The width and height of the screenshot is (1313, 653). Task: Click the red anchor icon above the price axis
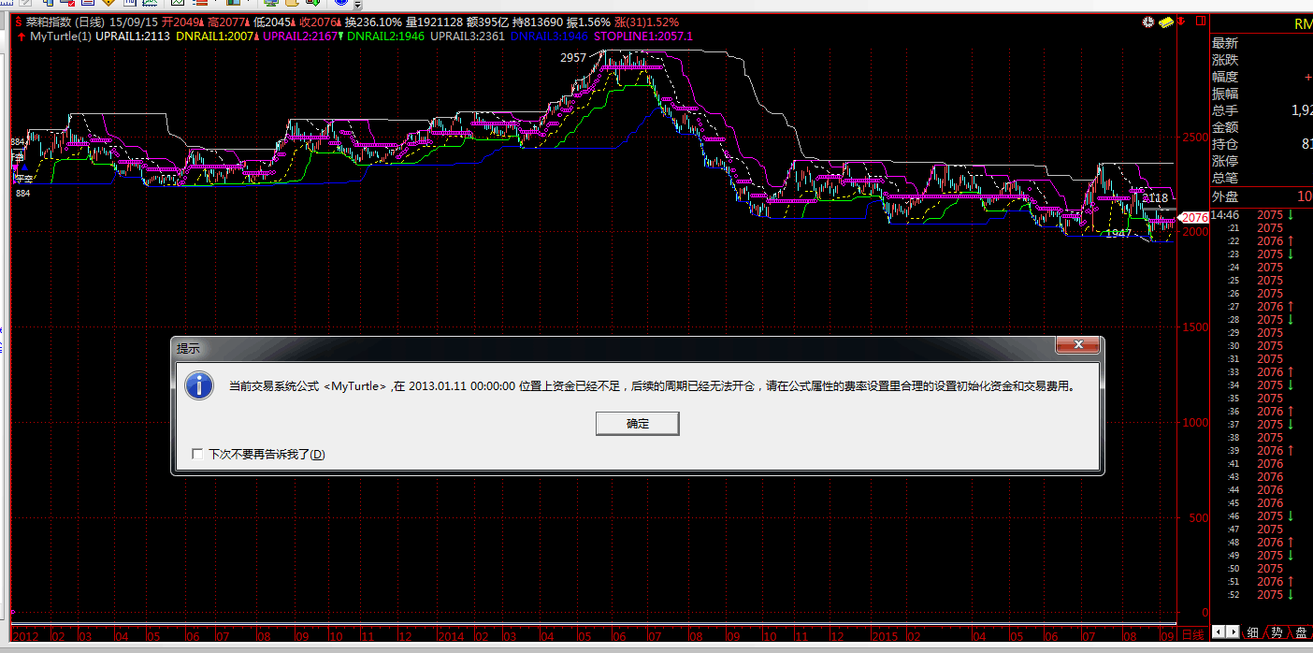pos(1182,22)
